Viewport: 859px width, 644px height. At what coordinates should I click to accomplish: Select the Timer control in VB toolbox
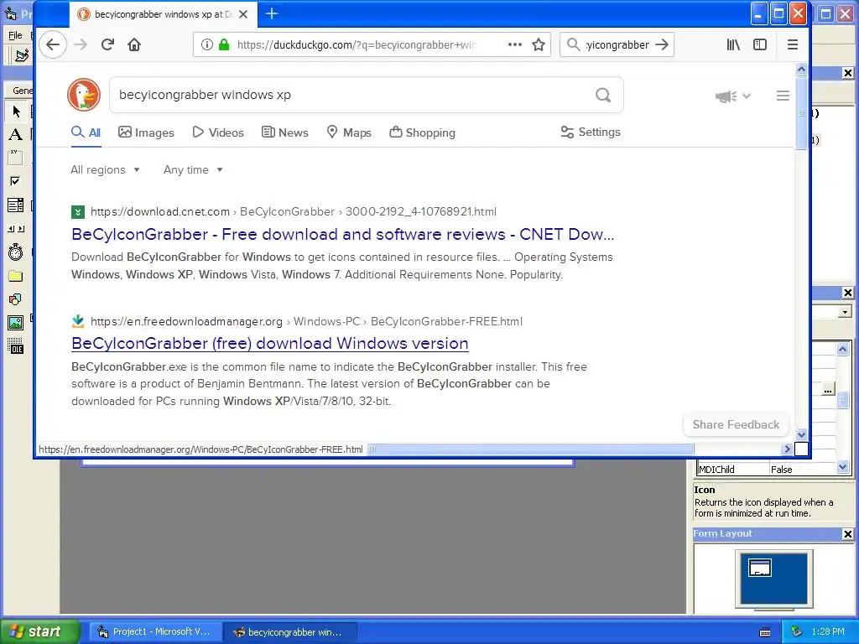[x=15, y=252]
